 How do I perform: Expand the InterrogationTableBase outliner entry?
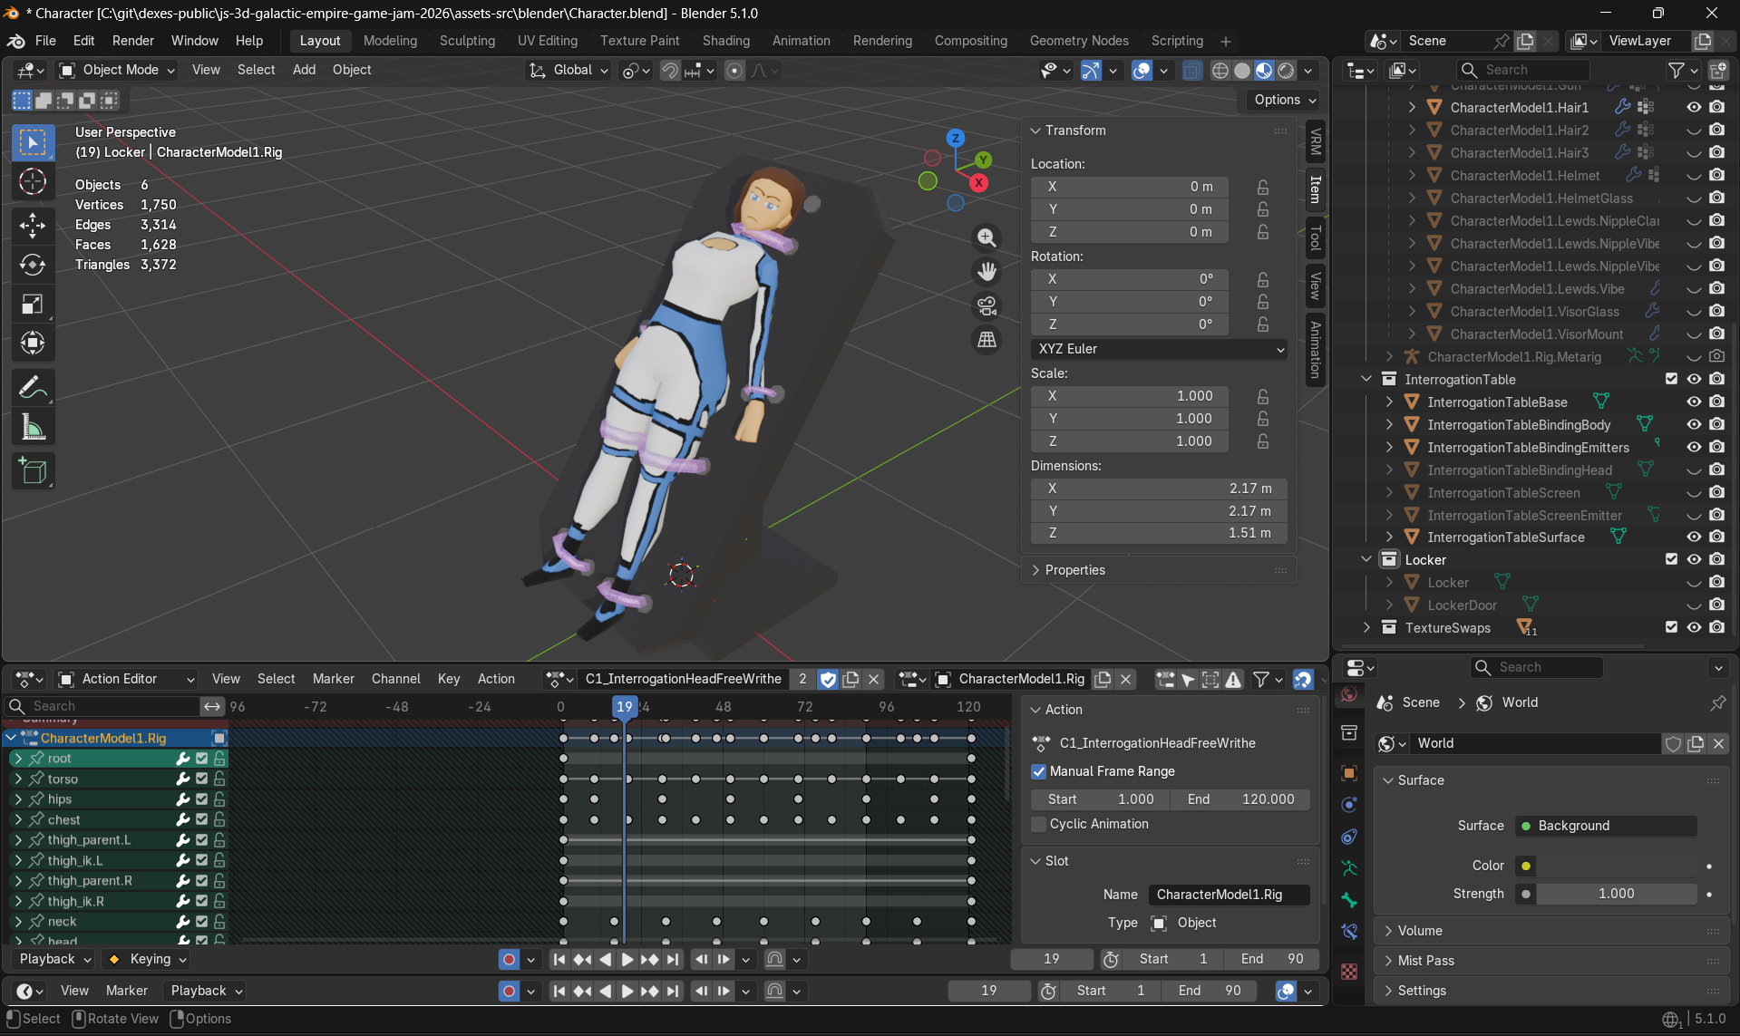coord(1390,402)
